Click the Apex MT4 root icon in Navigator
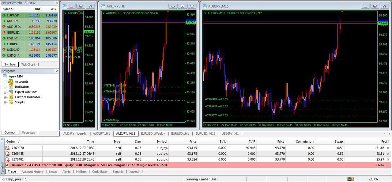The width and height of the screenshot is (392, 182). tap(5, 76)
